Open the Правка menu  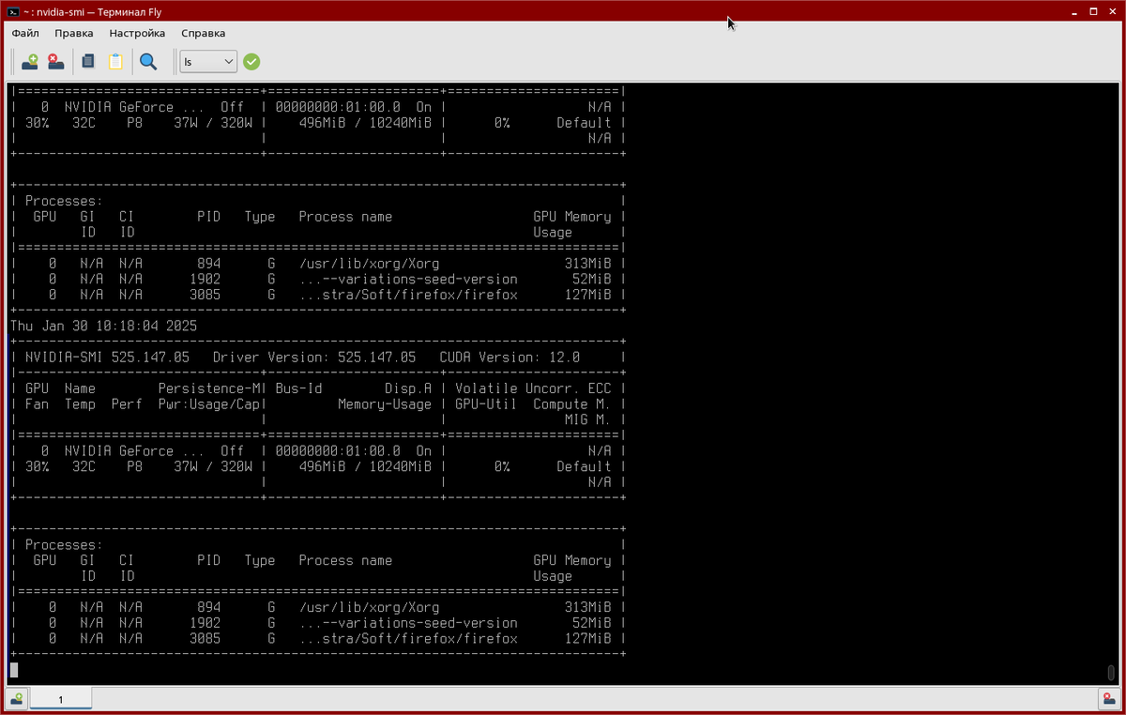(74, 32)
